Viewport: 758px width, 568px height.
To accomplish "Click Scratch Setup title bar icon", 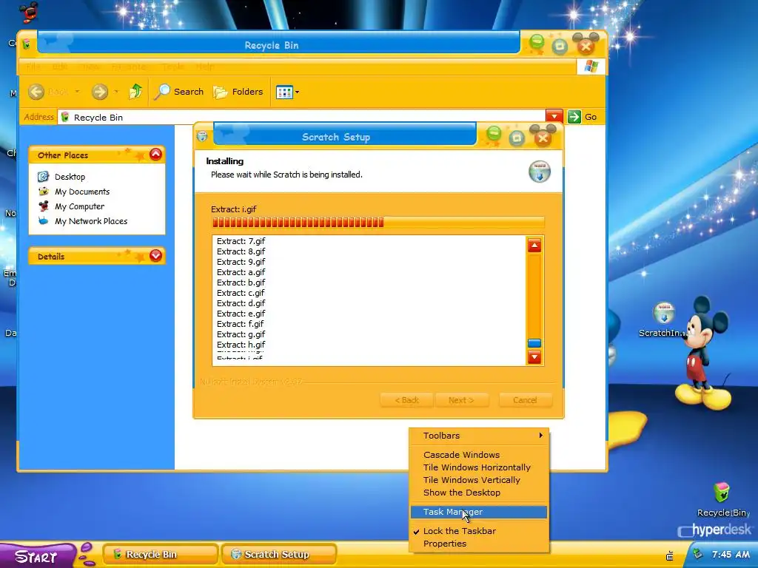I will pyautogui.click(x=203, y=136).
